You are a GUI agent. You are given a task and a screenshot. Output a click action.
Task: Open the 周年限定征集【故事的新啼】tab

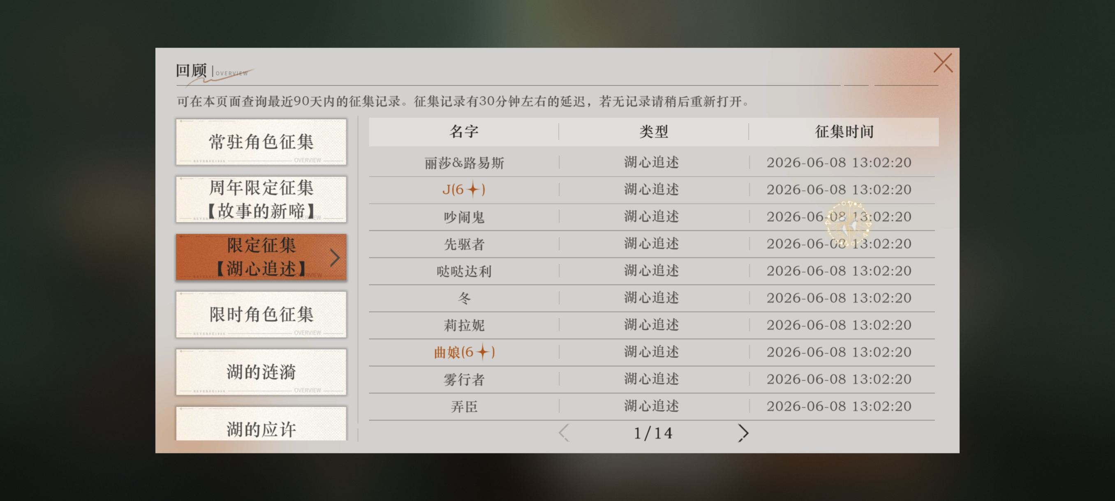(261, 199)
